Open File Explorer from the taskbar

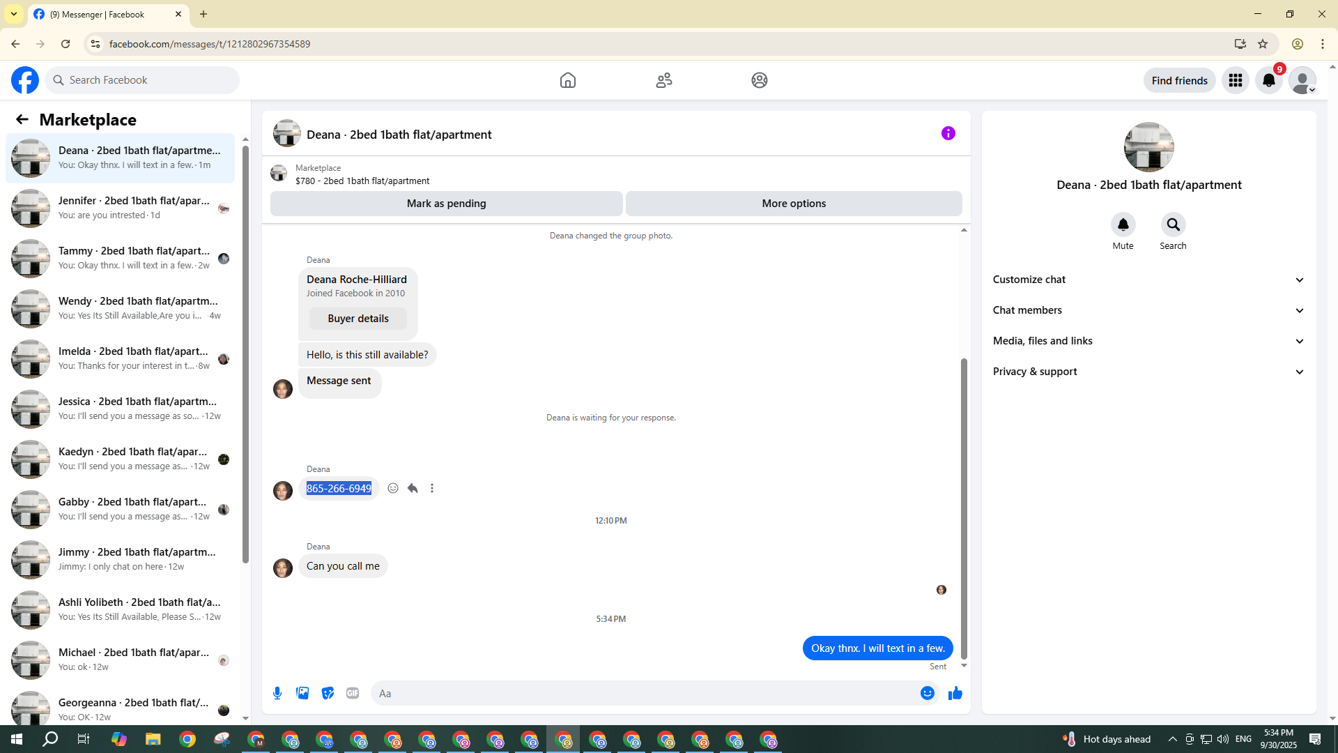[x=153, y=739]
